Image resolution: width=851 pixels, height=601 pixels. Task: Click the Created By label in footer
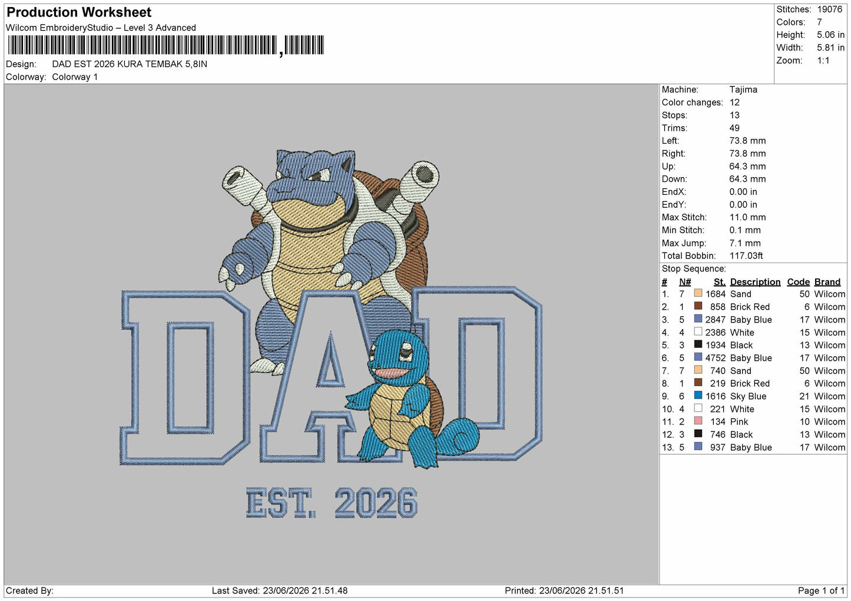[29, 590]
